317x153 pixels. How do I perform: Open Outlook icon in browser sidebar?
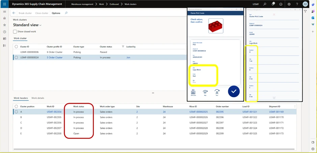click(x=313, y=18)
